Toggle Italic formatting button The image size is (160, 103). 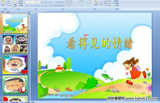point(29,6)
